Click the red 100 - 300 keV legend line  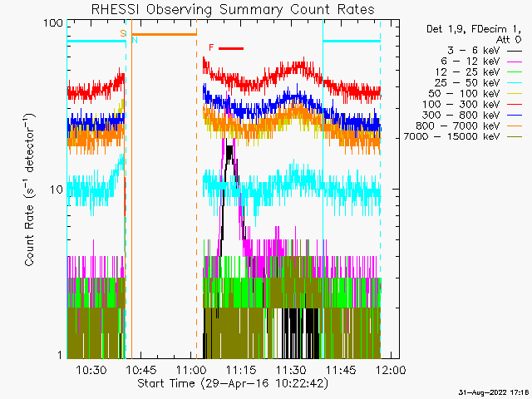tap(515, 106)
